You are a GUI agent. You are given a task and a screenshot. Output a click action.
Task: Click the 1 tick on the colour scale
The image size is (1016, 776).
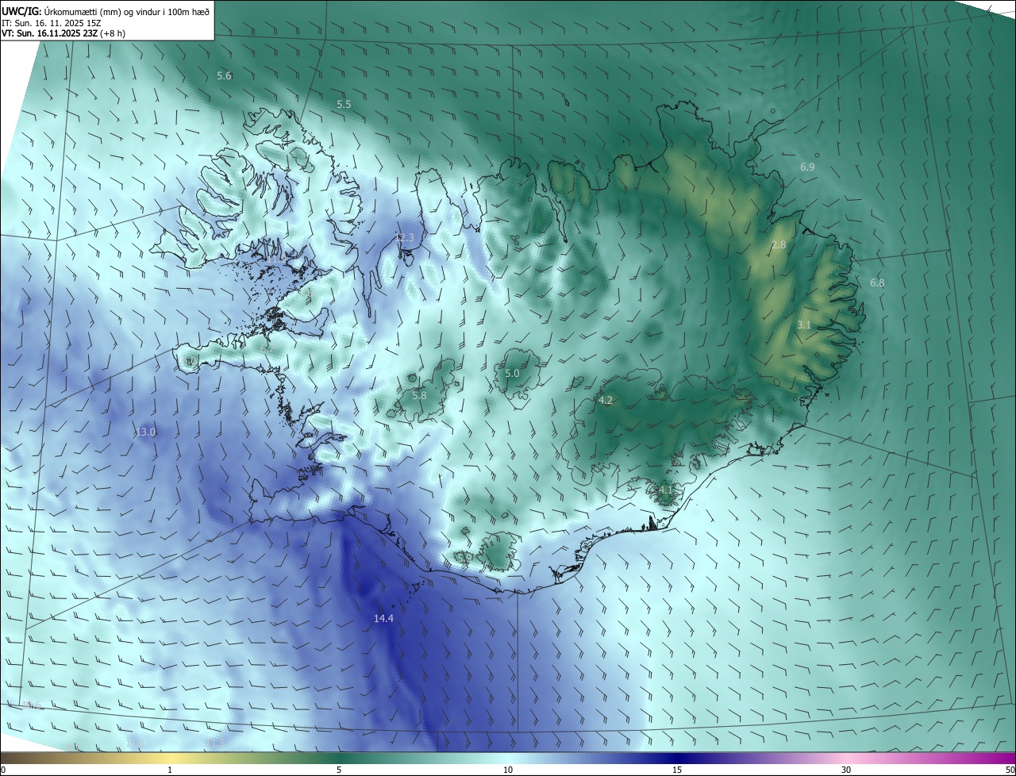coord(171,770)
